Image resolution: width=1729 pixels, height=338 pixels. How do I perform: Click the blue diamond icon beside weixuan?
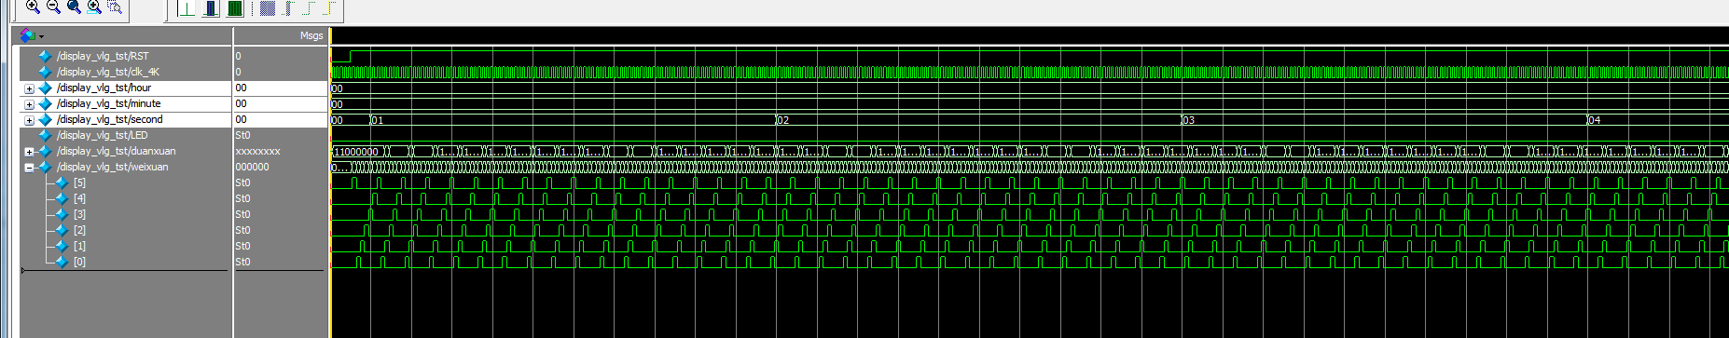click(x=45, y=167)
